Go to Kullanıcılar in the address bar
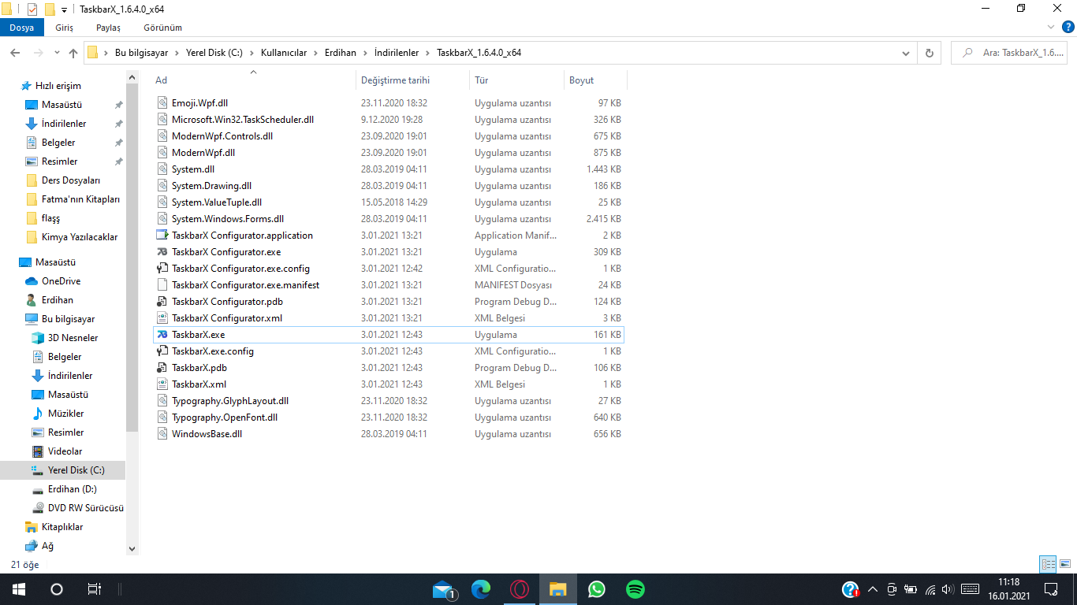 [x=284, y=53]
